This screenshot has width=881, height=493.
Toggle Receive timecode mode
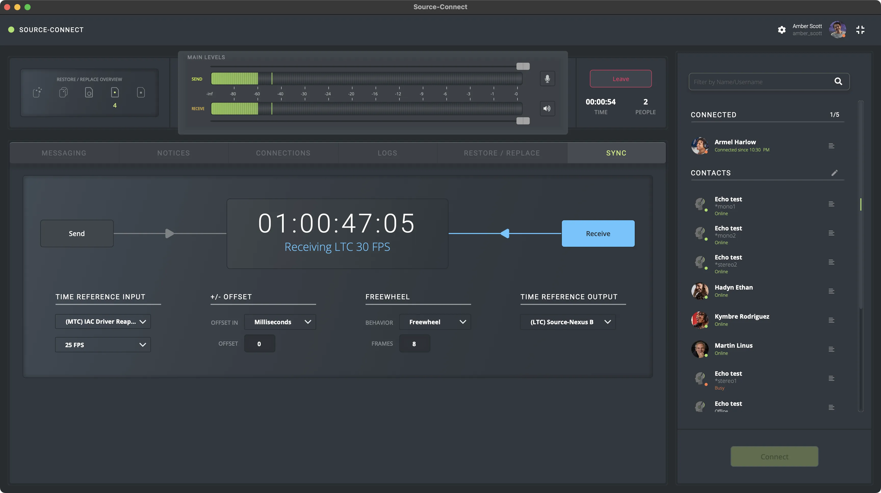pyautogui.click(x=598, y=233)
